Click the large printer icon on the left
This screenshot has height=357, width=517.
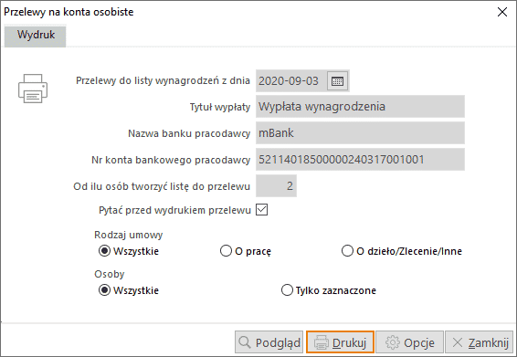pyautogui.click(x=33, y=89)
